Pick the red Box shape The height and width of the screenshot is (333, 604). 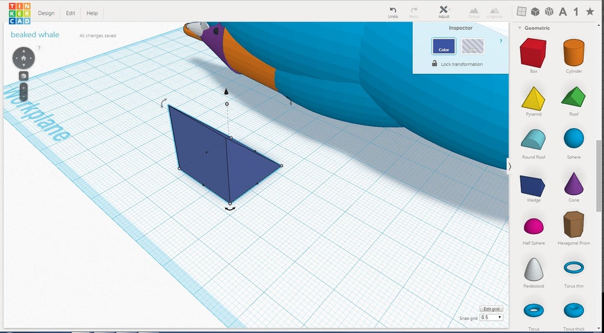click(x=533, y=52)
